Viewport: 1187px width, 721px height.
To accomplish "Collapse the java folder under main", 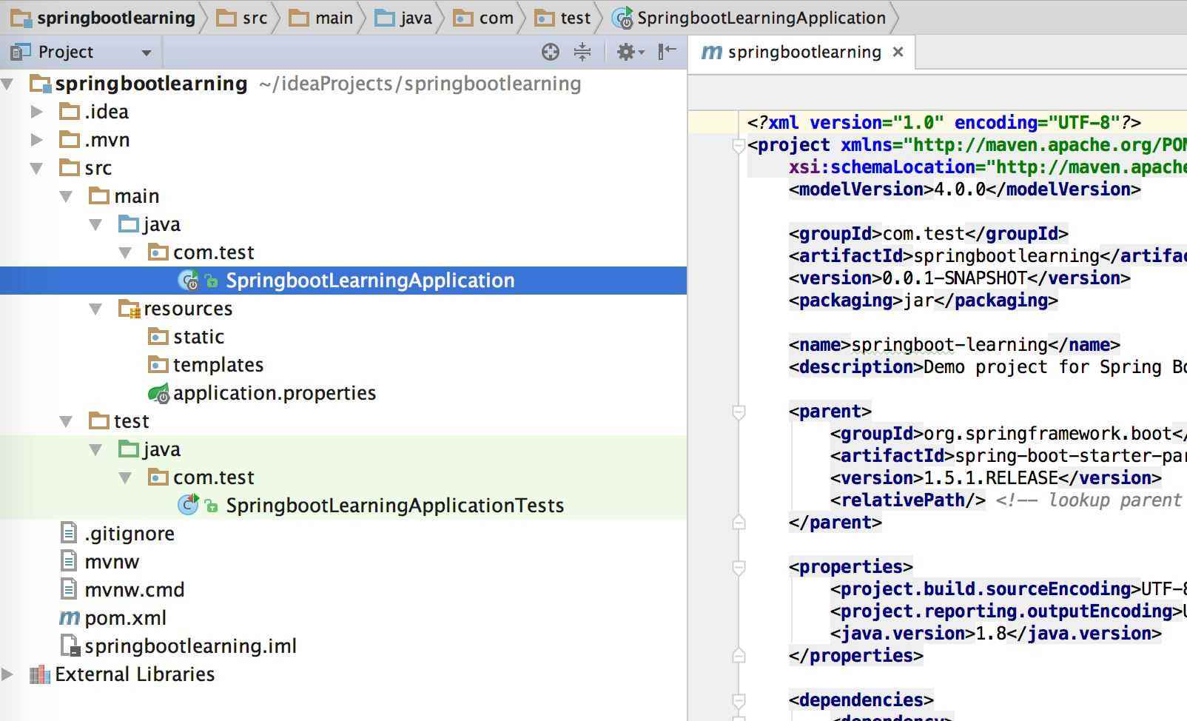I will pos(96,224).
